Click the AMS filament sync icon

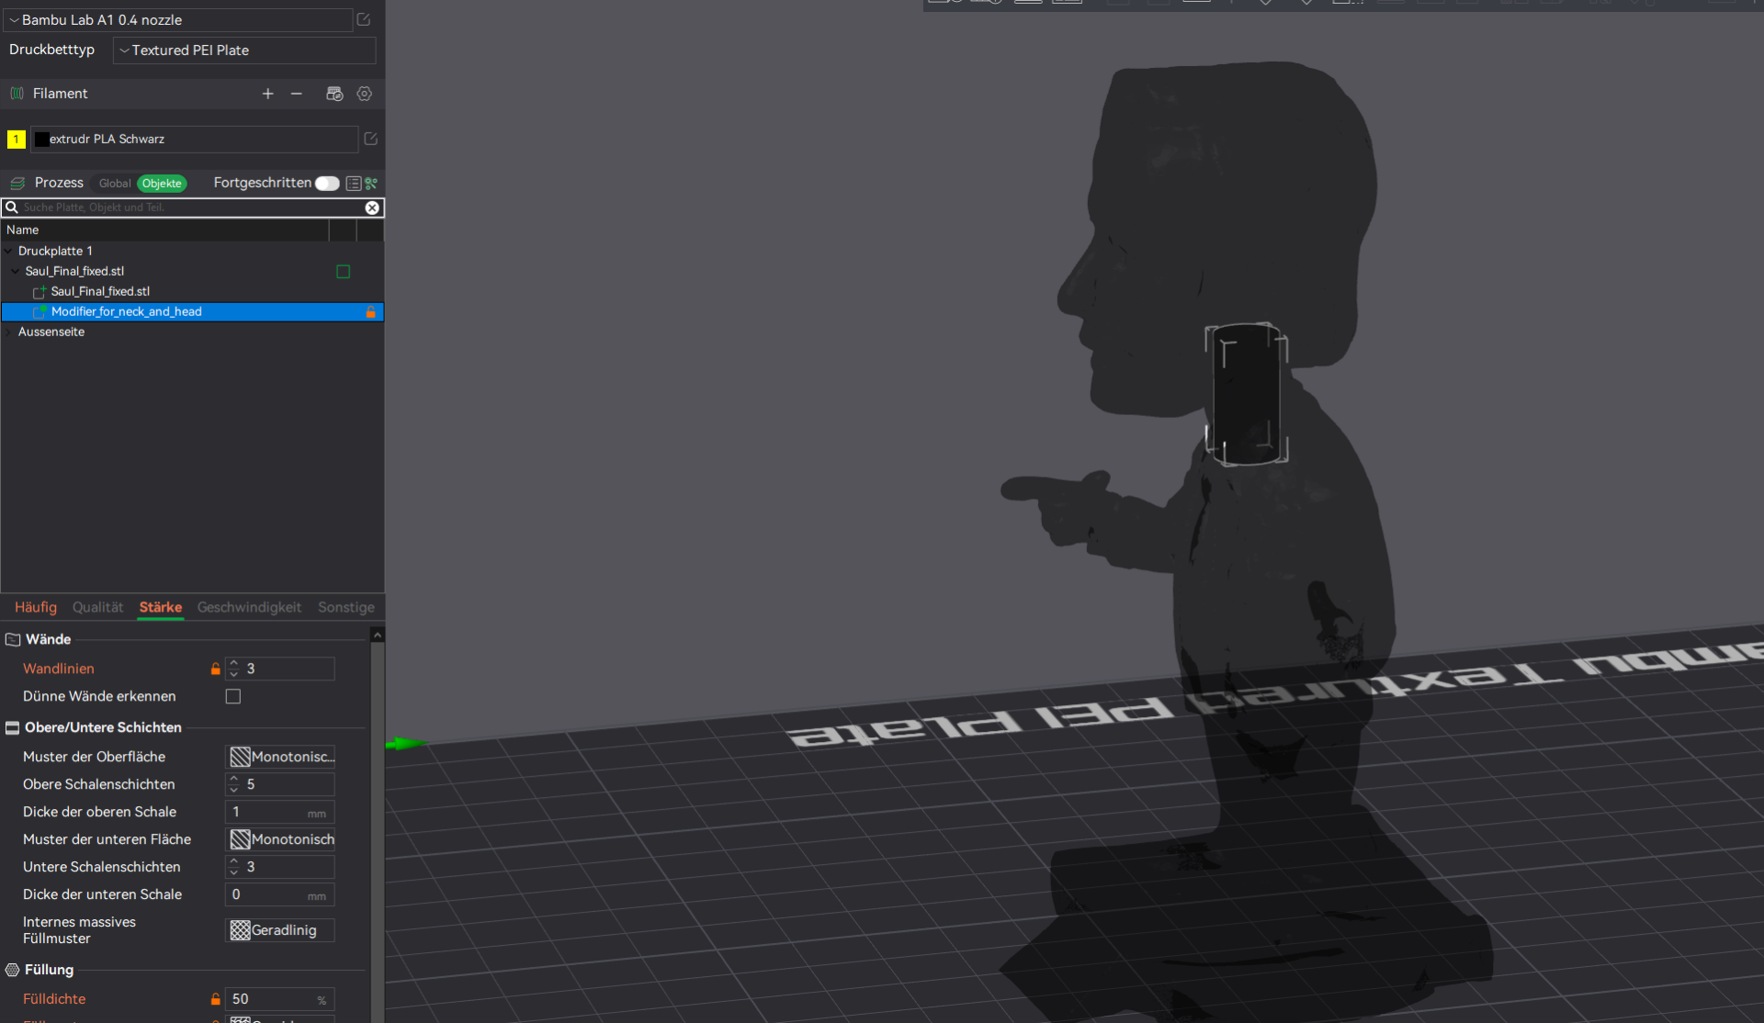(x=334, y=94)
